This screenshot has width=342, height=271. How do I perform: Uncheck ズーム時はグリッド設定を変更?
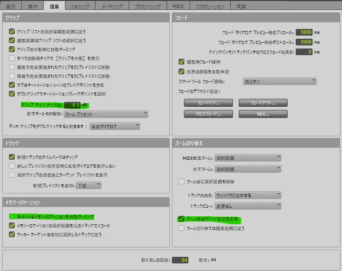pyautogui.click(x=182, y=219)
